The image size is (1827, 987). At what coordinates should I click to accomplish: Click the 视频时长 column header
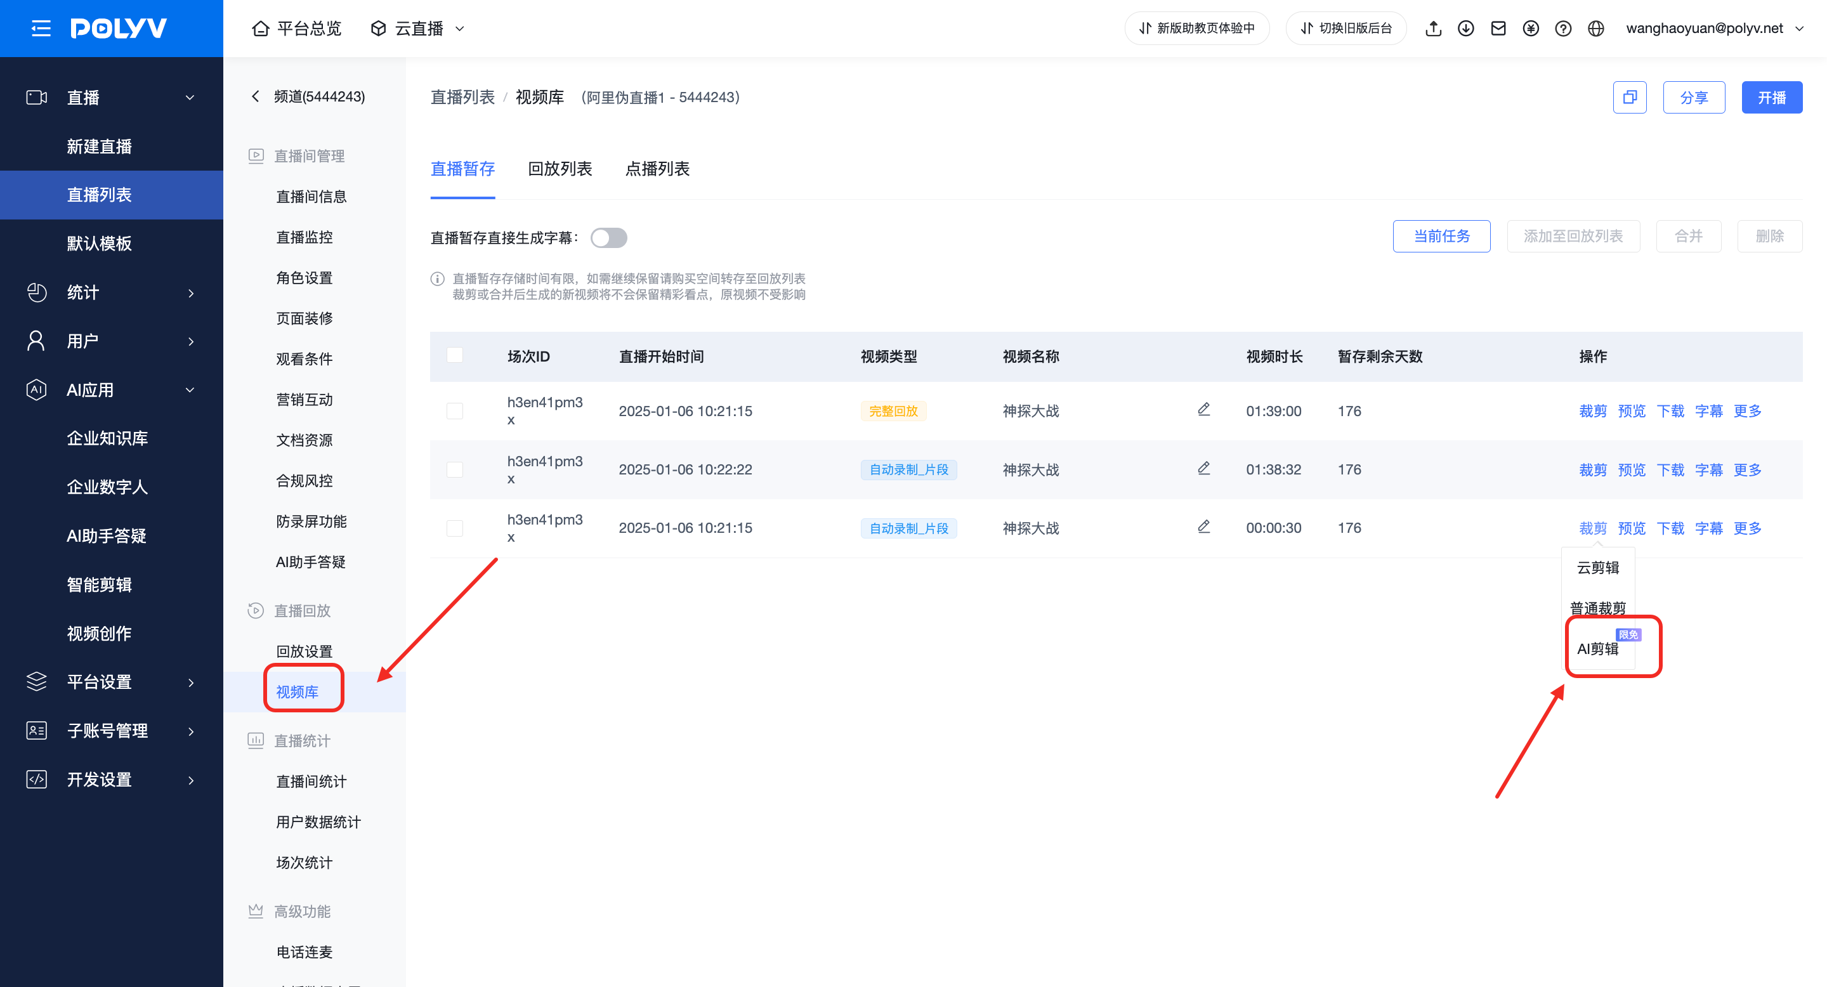(1274, 356)
